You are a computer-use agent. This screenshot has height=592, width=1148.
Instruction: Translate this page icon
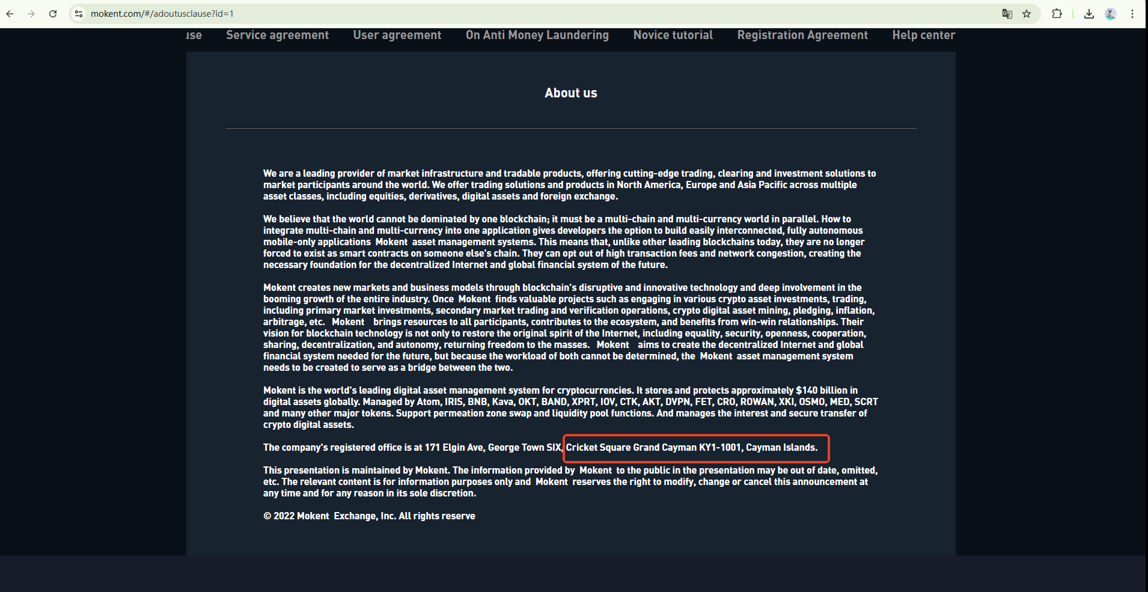[x=1007, y=14]
